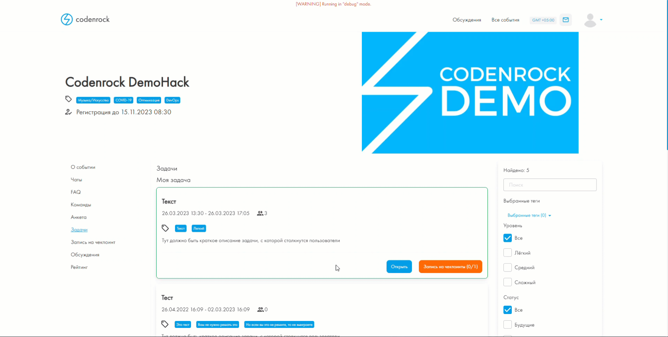
Task: Click the registration person icon
Action: (x=68, y=112)
